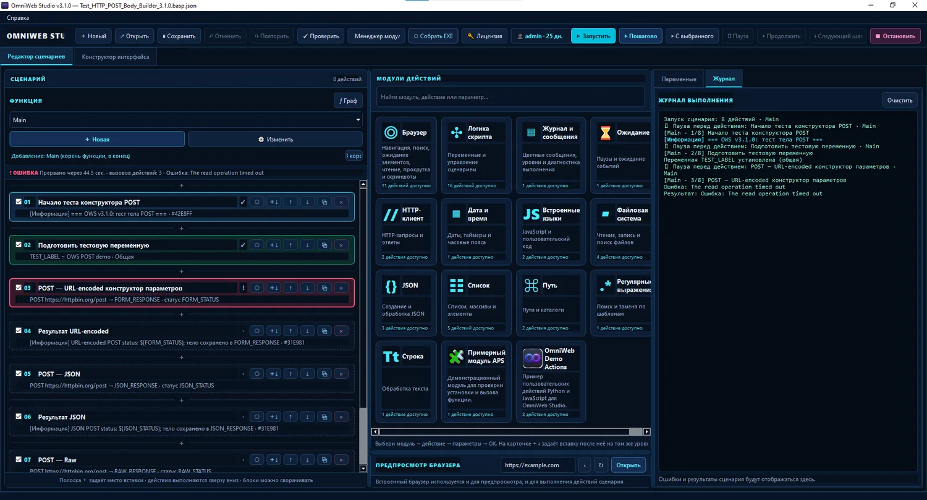Viewport: 927px width, 500px height.
Task: Click the Остановить button
Action: (x=895, y=36)
